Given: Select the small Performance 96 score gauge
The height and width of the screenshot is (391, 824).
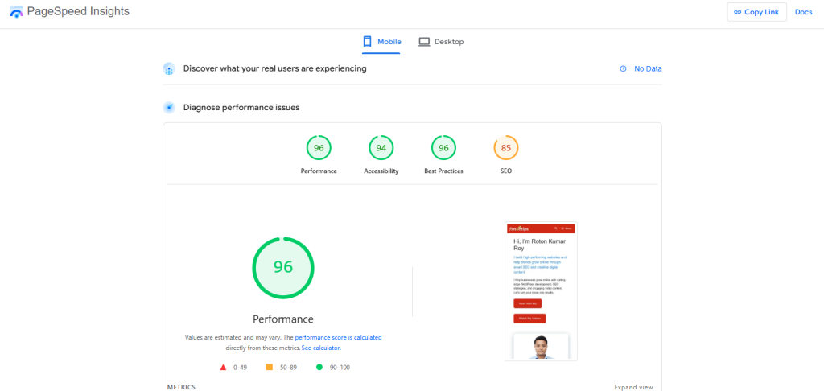Looking at the screenshot, I should click(319, 148).
